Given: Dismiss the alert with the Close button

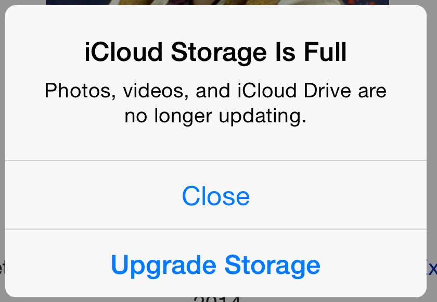Looking at the screenshot, I should click(216, 196).
